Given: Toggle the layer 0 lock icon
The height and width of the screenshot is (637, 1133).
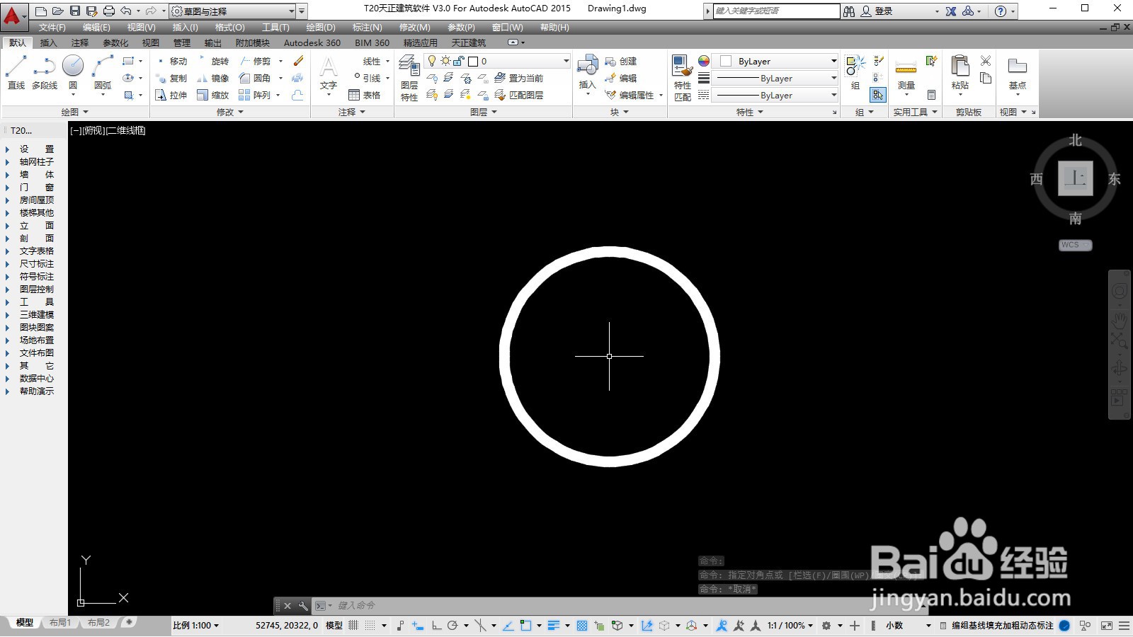Looking at the screenshot, I should pos(459,62).
